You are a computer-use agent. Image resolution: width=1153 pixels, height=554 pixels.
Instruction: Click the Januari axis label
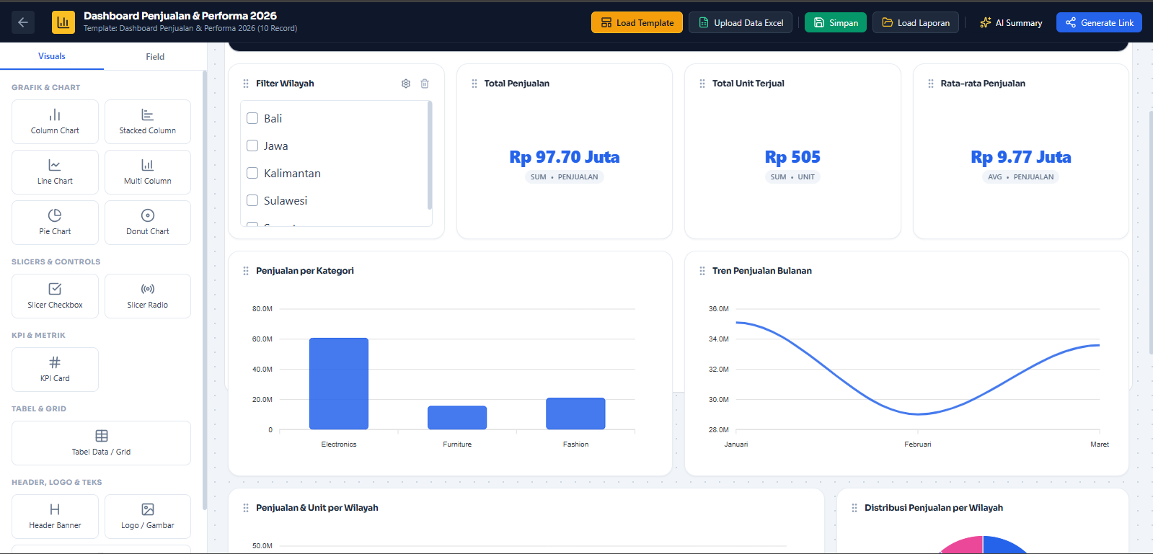click(x=736, y=444)
